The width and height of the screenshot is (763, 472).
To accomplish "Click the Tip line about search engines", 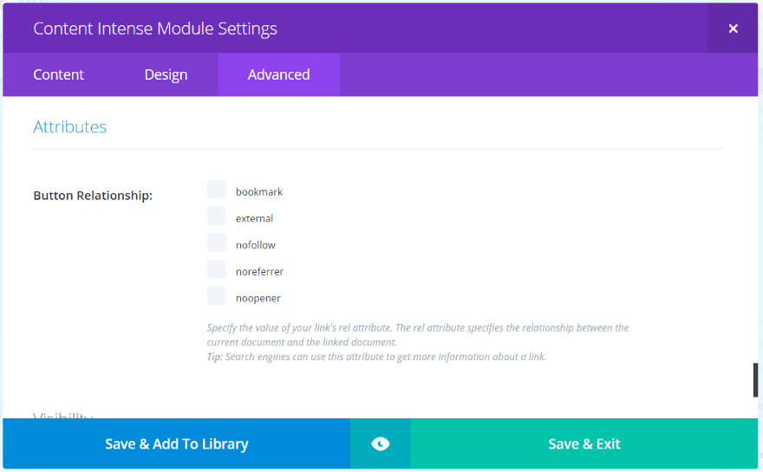I will (376, 357).
